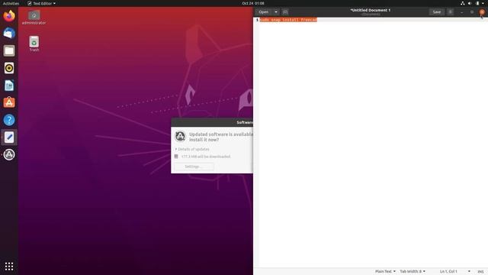This screenshot has width=488, height=275.
Task: Open the Plain Text language dropdown
Action: tap(385, 271)
